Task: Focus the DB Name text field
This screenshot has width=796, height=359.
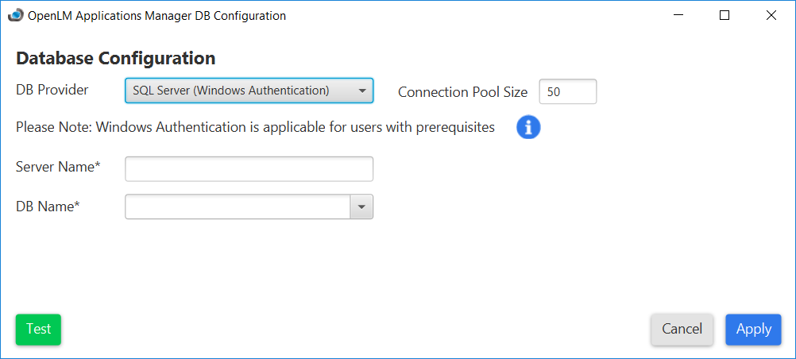Action: point(238,207)
